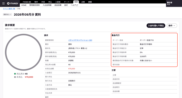
Task: Open the ヘルプ external link
Action: click(x=74, y=5)
